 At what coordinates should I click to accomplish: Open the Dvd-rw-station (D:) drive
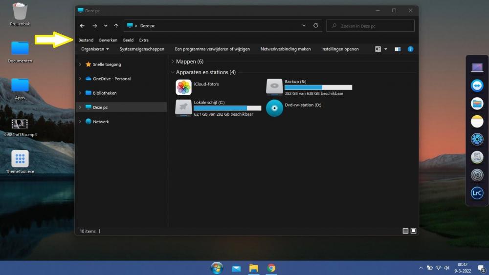point(274,108)
